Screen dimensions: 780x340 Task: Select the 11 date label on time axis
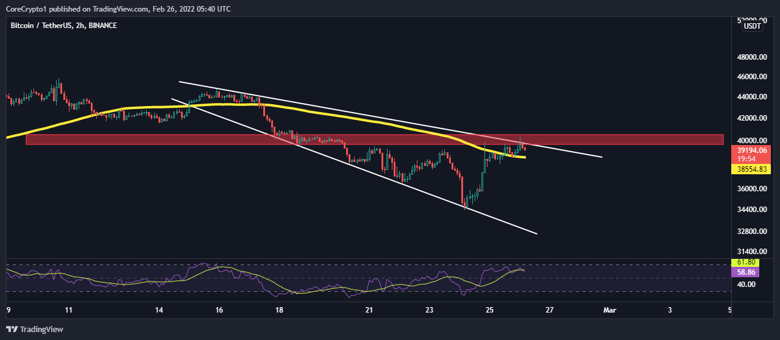[69, 310]
